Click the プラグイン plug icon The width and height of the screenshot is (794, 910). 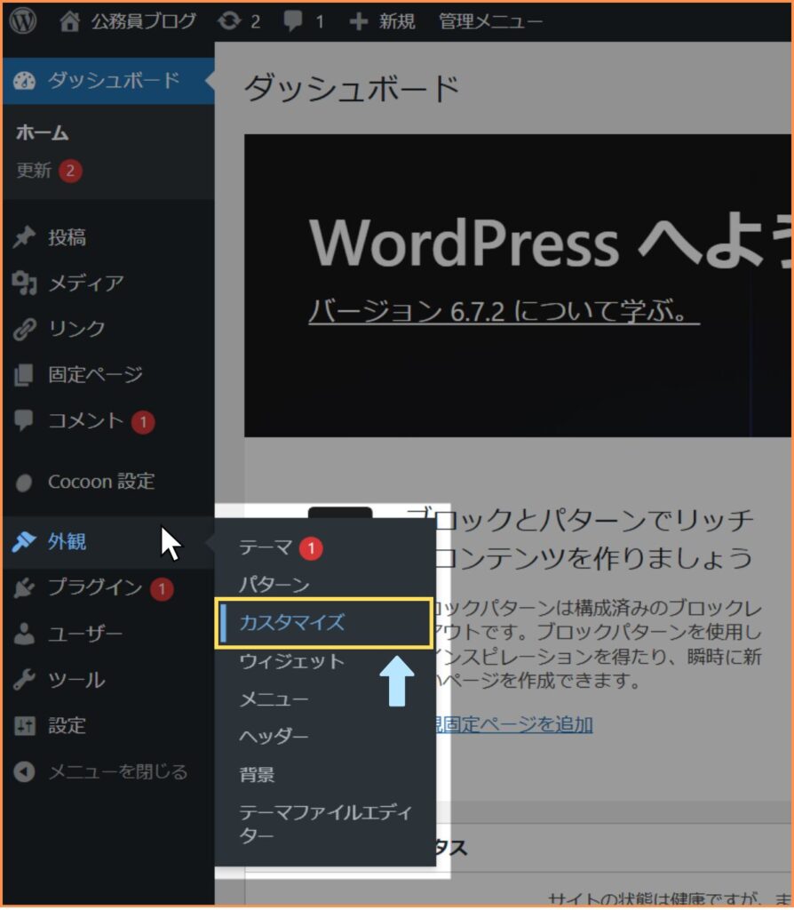[x=24, y=588]
